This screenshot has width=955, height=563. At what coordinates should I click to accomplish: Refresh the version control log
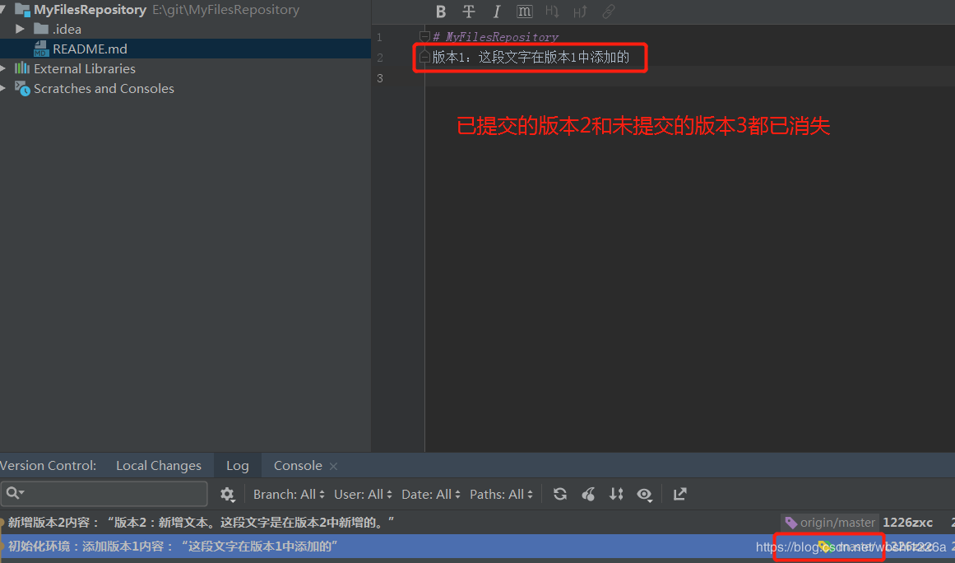click(560, 494)
